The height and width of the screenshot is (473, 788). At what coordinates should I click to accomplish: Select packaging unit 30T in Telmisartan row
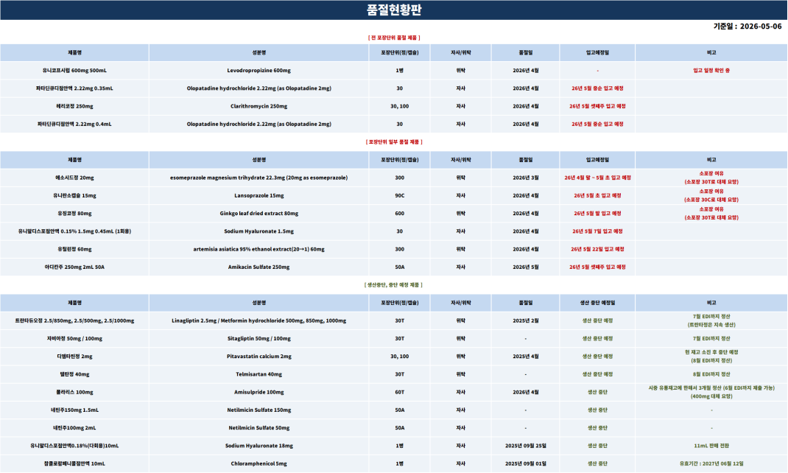pos(400,374)
